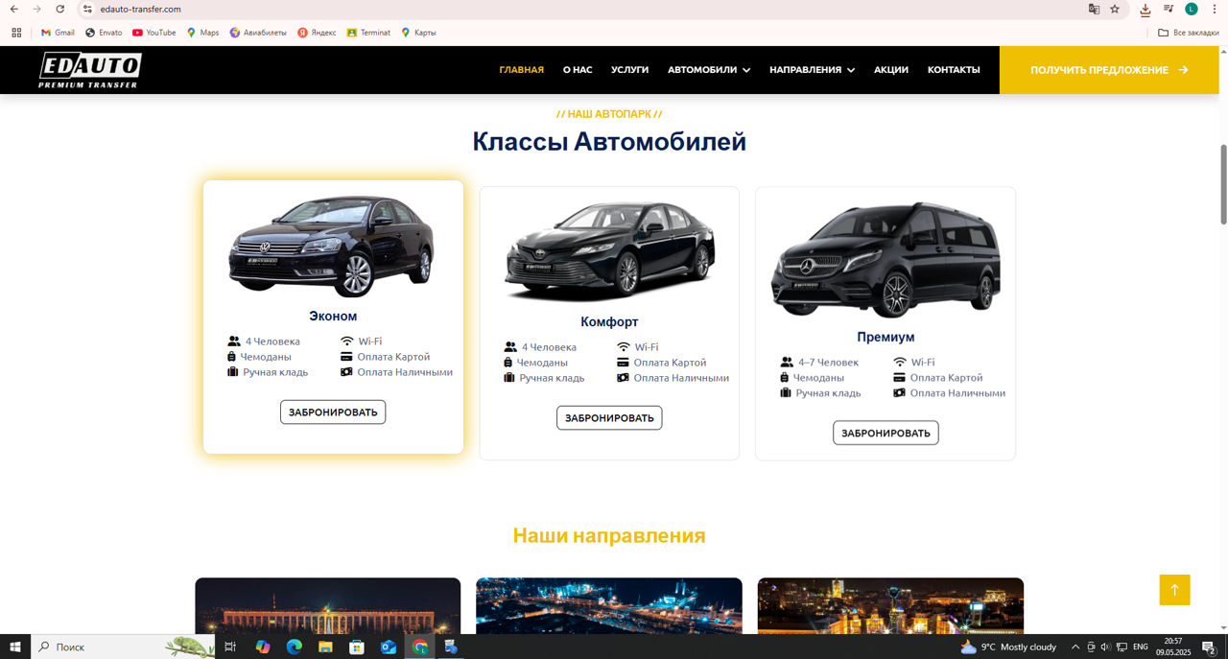Click the cash payment icon in Премиум card
This screenshot has width=1228, height=659.
pyautogui.click(x=899, y=393)
